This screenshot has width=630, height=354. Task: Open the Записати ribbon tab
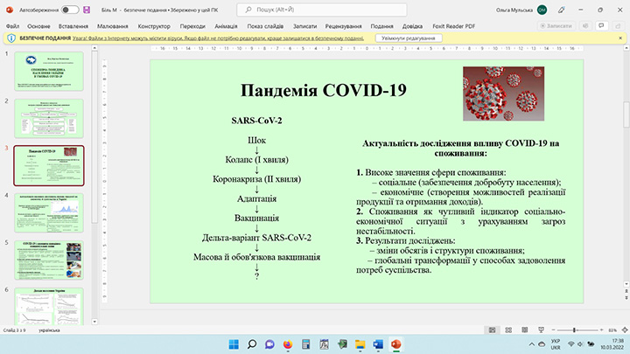tap(304, 26)
